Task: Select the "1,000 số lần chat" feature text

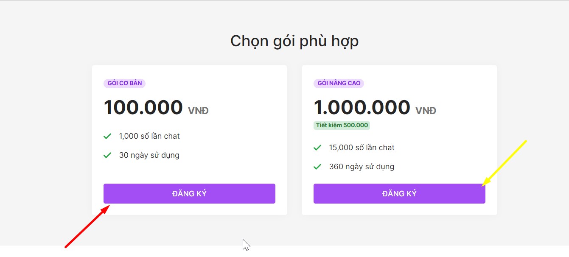Action: tap(149, 136)
